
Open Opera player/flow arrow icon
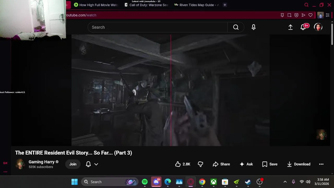[303, 15]
